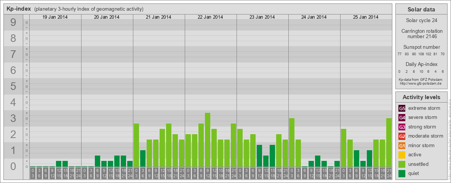The height and width of the screenshot is (183, 451).
Task: Click the 24 Jan 0-3 hour bar
Action: [292, 143]
